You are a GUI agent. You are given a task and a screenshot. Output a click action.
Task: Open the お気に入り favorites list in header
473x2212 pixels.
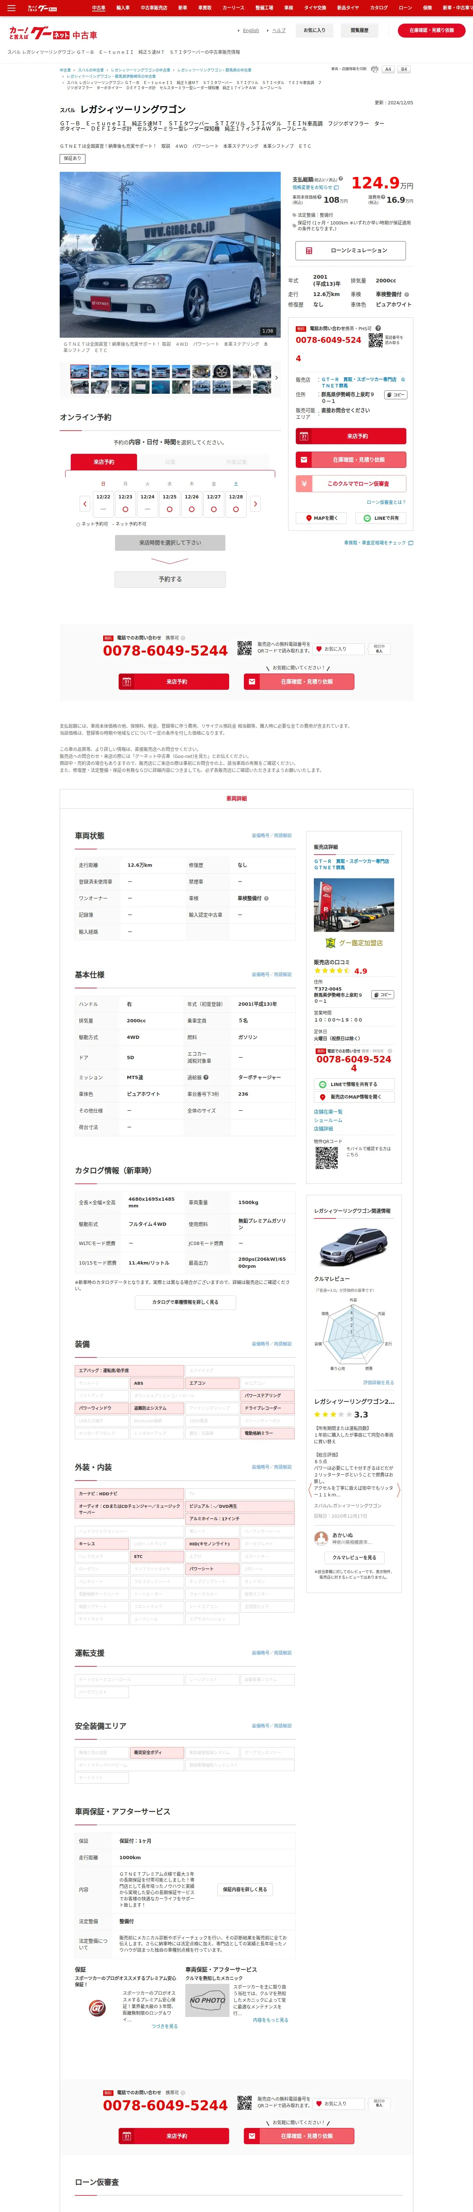[x=314, y=30]
